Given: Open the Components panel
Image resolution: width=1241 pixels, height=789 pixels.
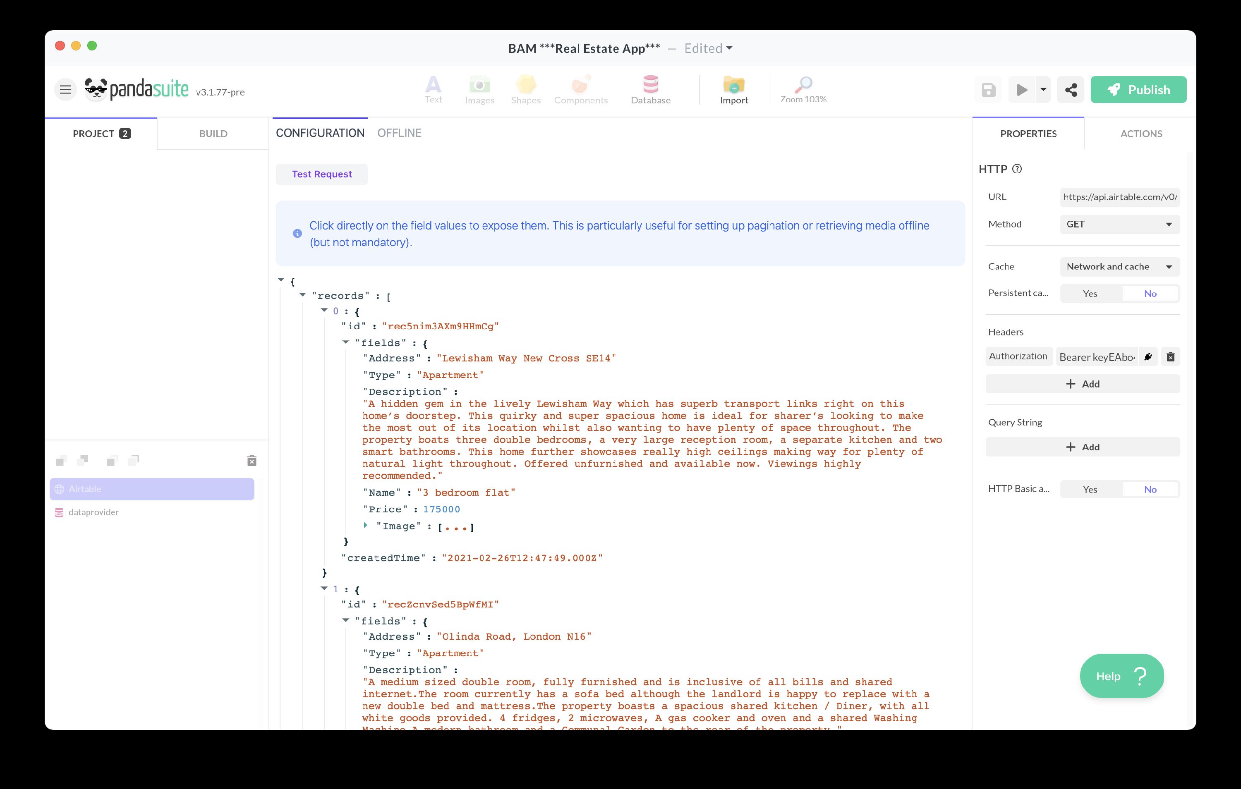Looking at the screenshot, I should pos(580,89).
